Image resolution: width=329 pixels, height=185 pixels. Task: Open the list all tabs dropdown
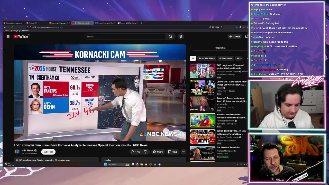pos(242,23)
